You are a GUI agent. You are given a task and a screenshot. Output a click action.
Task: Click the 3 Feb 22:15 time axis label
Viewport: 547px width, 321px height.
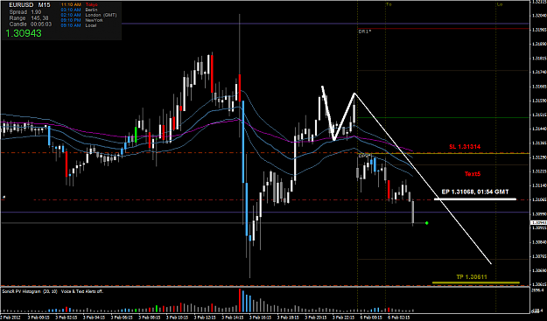click(x=344, y=318)
